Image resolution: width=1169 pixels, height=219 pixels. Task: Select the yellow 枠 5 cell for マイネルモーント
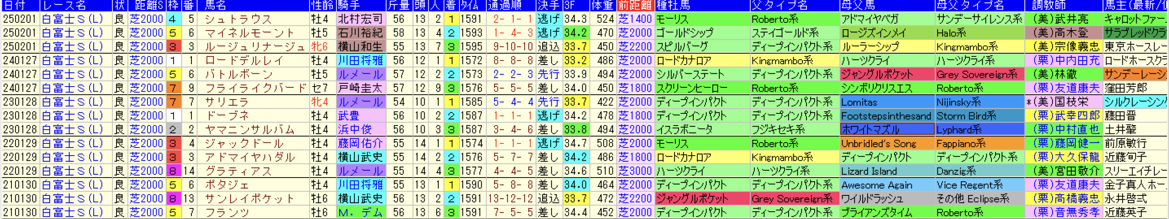tap(173, 33)
